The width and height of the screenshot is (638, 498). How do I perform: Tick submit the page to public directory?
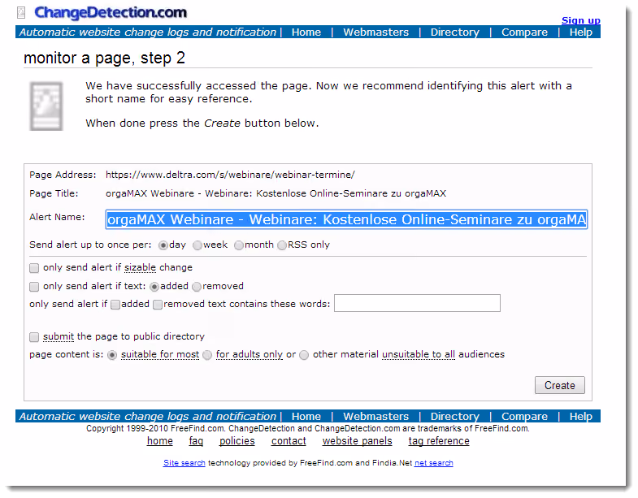point(34,337)
